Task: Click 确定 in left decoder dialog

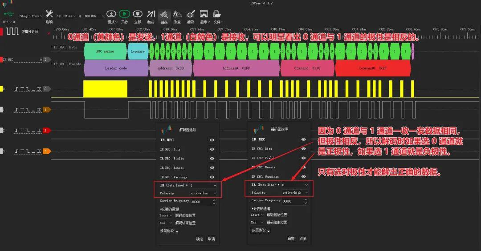Action: pyautogui.click(x=200, y=239)
